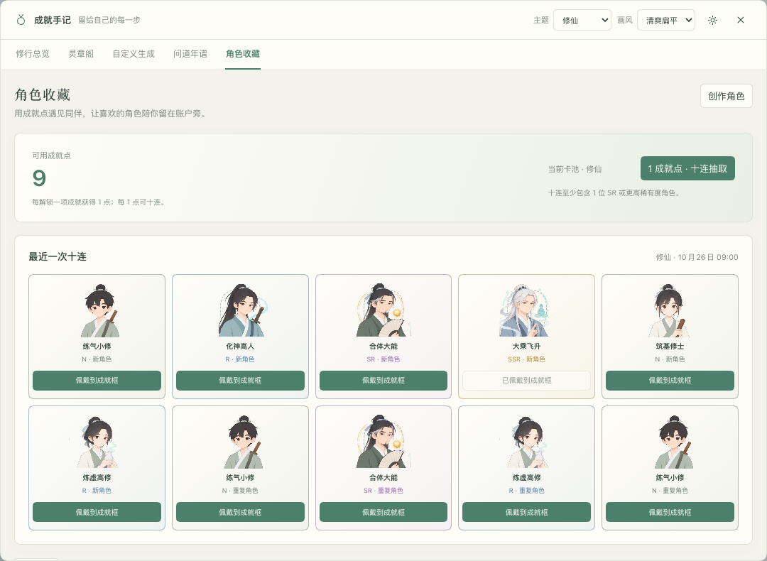The height and width of the screenshot is (561, 767).
Task: Start a ten-pull with 1 成就点 · 十连抽取
Action: [687, 168]
